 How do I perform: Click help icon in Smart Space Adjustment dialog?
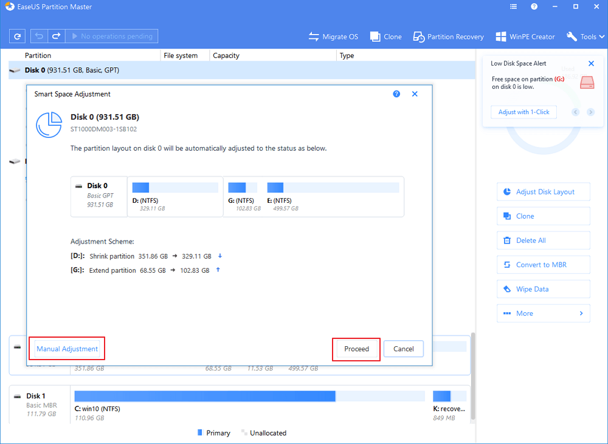pyautogui.click(x=396, y=94)
